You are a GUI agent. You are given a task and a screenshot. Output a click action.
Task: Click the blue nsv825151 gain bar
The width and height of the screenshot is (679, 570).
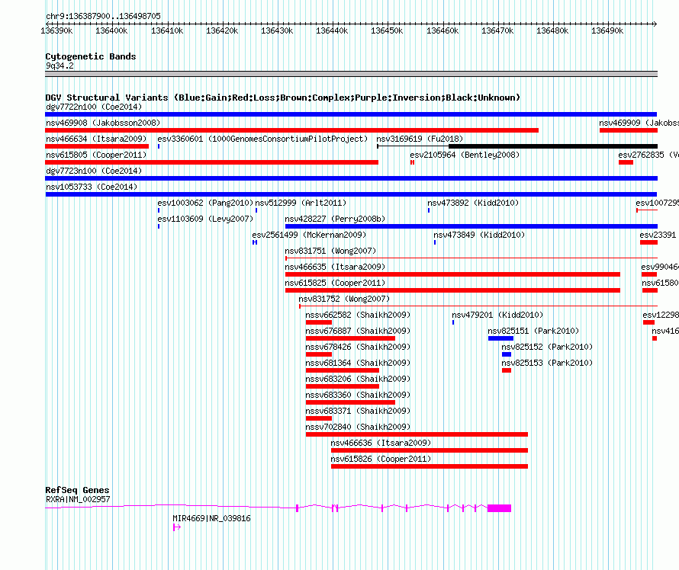(500, 338)
